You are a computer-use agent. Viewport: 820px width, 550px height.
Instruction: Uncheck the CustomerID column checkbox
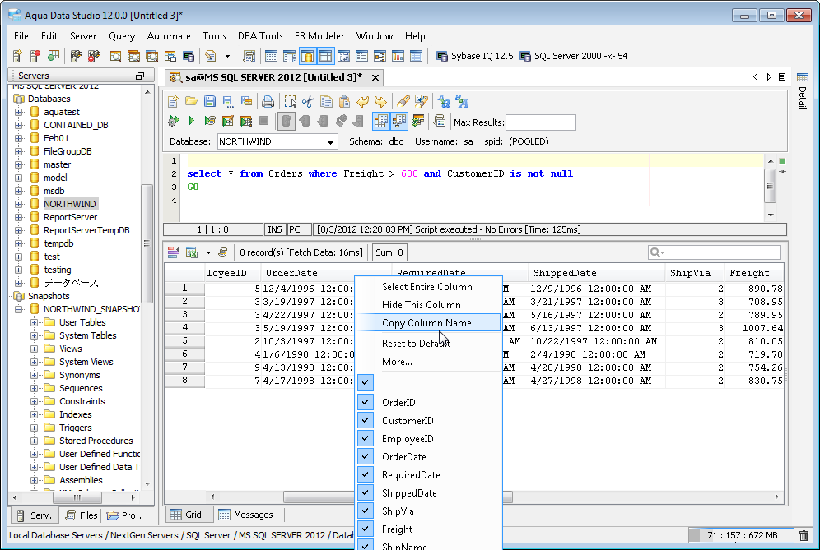[x=366, y=420]
